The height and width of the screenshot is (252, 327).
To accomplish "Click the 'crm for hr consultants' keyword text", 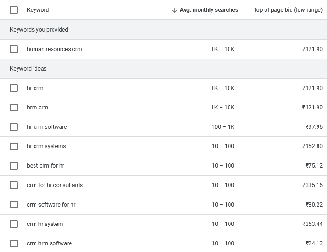I will tap(55, 185).
